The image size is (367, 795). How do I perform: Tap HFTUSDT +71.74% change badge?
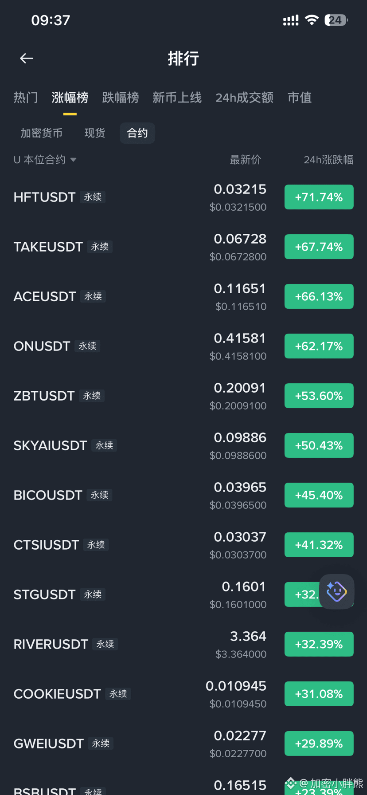click(319, 197)
